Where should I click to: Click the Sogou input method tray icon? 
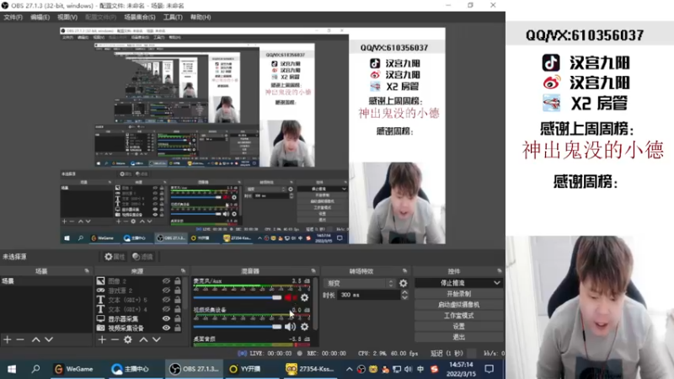click(x=434, y=369)
